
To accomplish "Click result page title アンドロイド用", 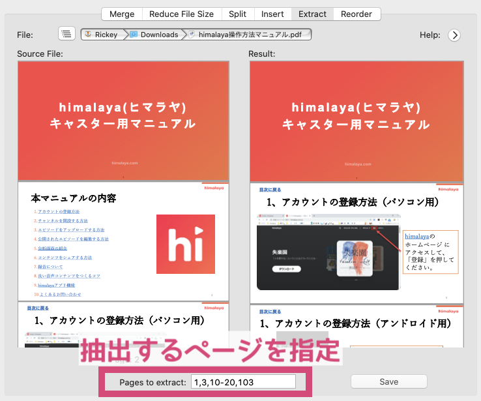I will pos(355,323).
